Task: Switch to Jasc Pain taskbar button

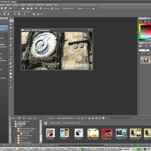Action: [x=112, y=149]
